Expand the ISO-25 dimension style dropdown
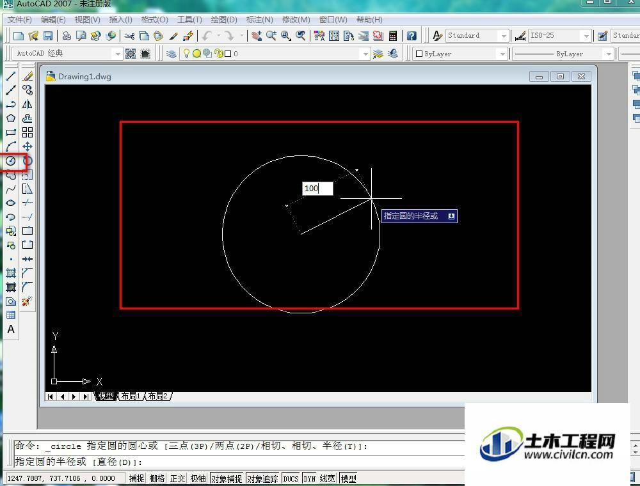The height and width of the screenshot is (486, 640). coord(586,36)
